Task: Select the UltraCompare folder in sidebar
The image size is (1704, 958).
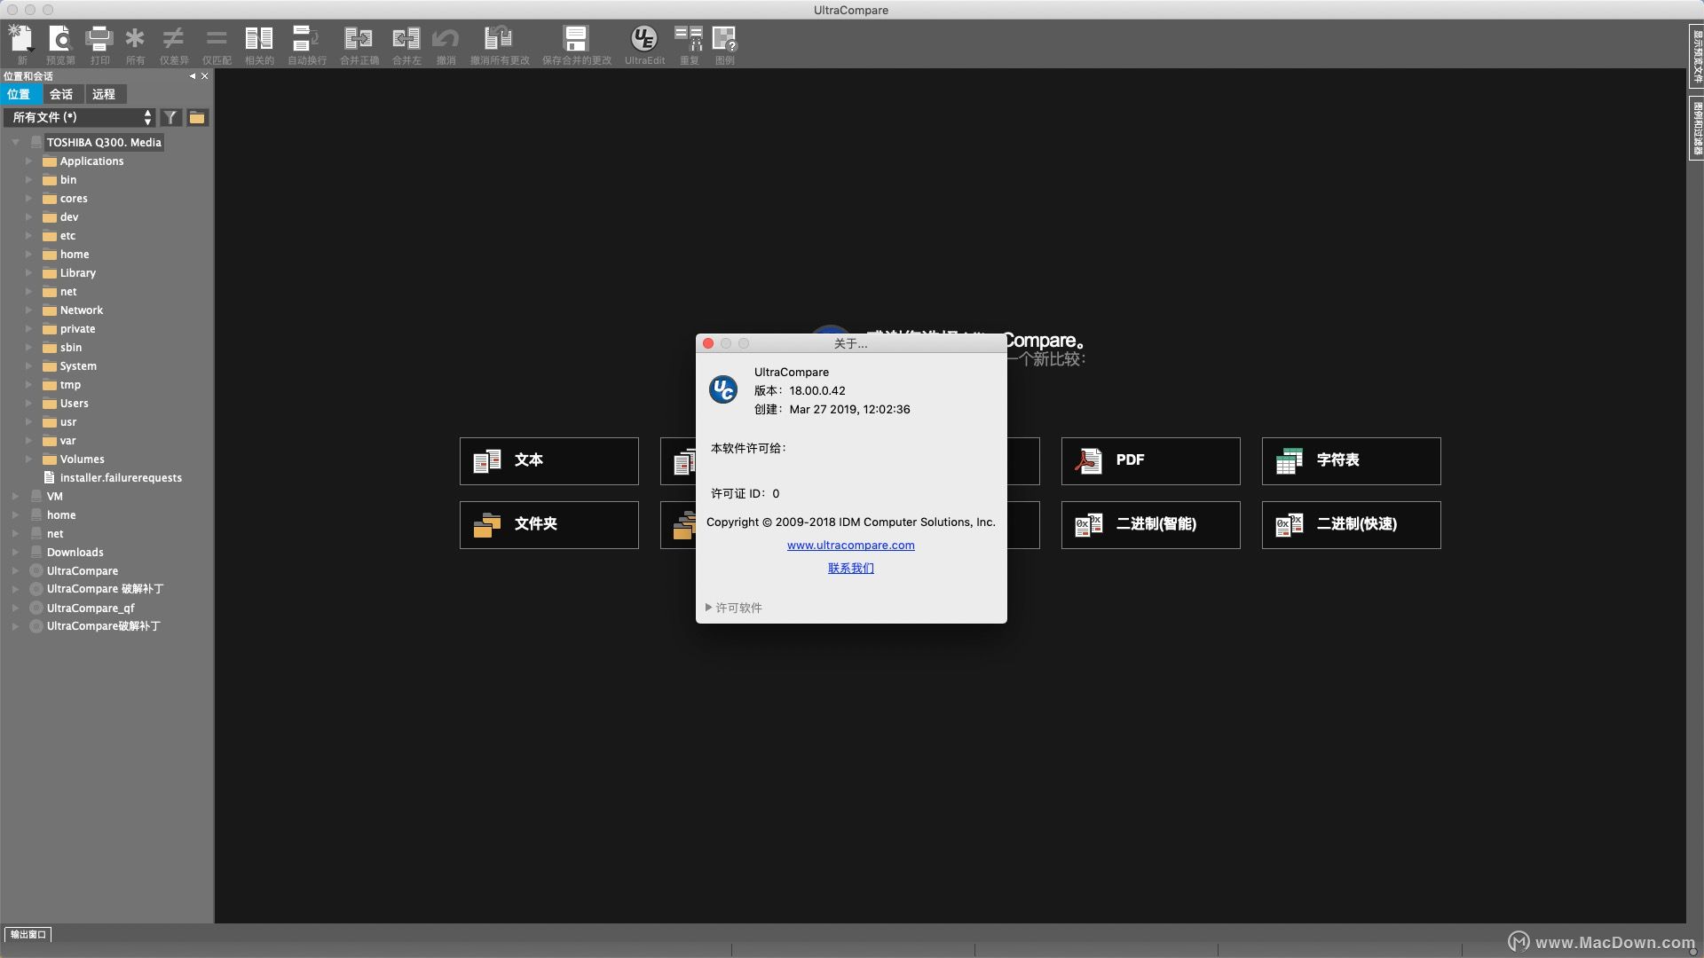Action: tap(82, 569)
